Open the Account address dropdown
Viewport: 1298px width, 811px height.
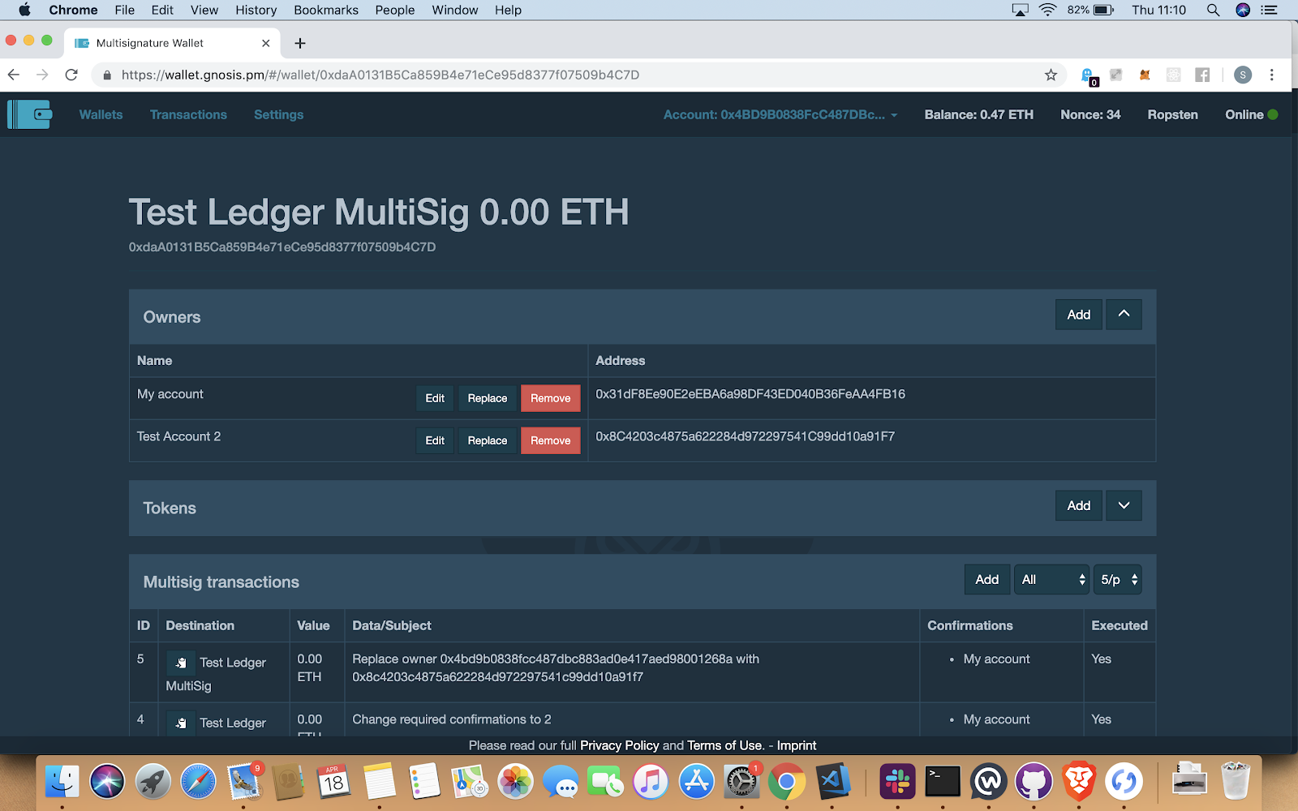point(780,114)
